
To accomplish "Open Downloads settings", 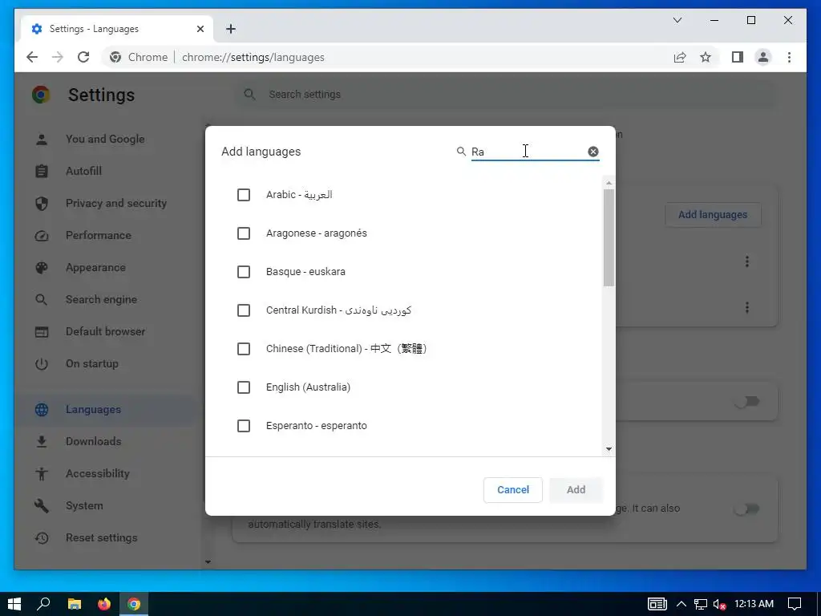I will pyautogui.click(x=93, y=442).
